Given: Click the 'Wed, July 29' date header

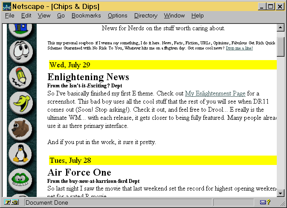Looking at the screenshot, I should tap(163, 65).
